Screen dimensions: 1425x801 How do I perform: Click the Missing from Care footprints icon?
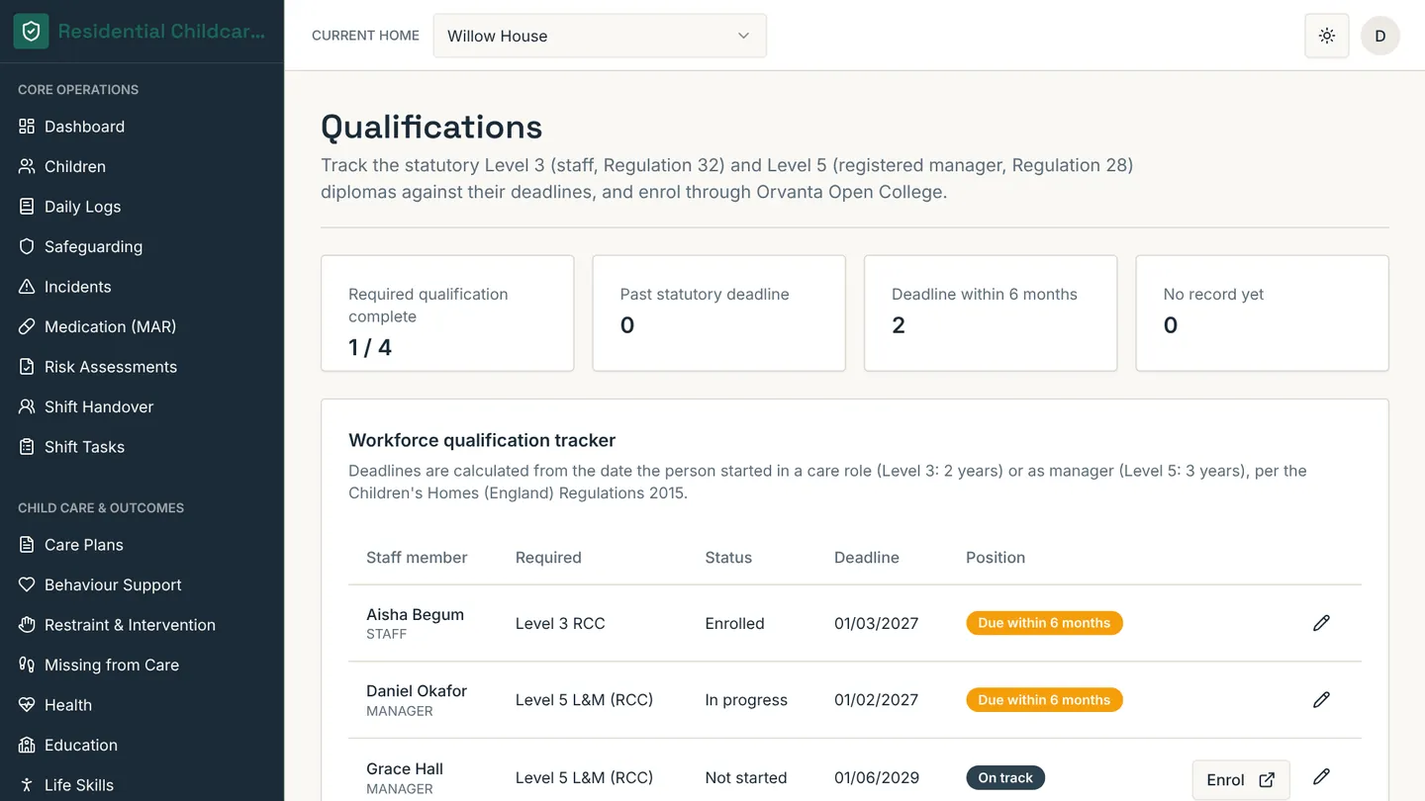click(27, 665)
